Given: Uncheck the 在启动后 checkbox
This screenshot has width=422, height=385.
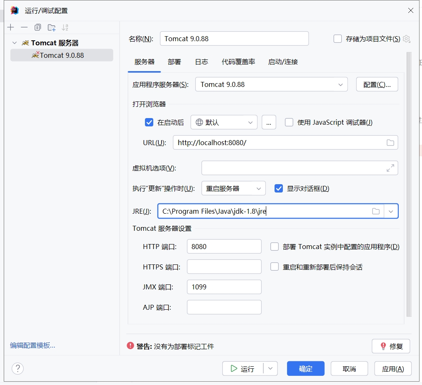Looking at the screenshot, I should tap(149, 122).
